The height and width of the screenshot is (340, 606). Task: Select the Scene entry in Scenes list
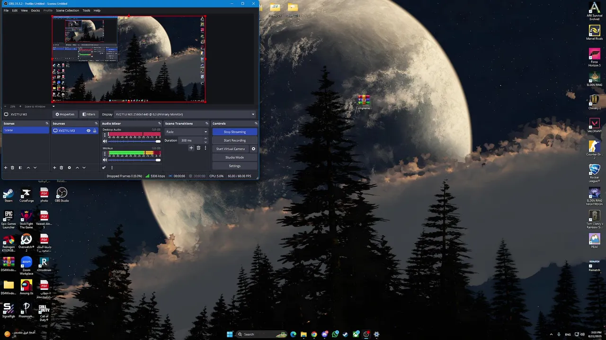[26, 130]
